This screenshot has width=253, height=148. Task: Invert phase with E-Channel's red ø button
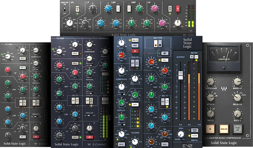point(89,137)
